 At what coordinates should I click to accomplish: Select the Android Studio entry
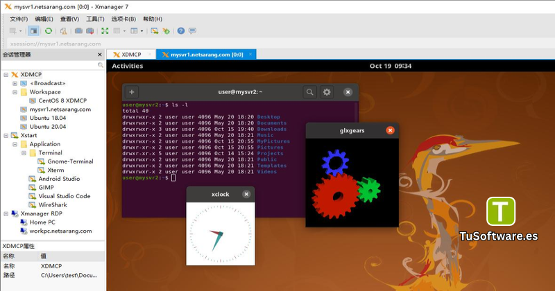59,179
